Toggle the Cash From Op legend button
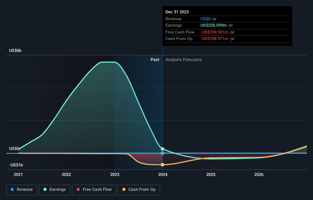The height and width of the screenshot is (200, 313). point(139,190)
